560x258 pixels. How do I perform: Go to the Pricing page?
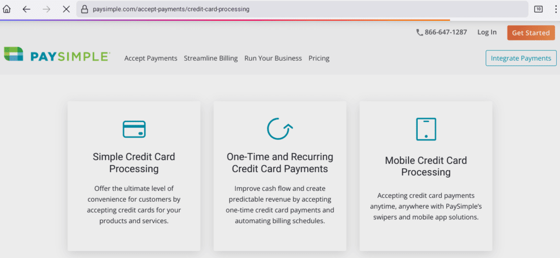coord(319,58)
